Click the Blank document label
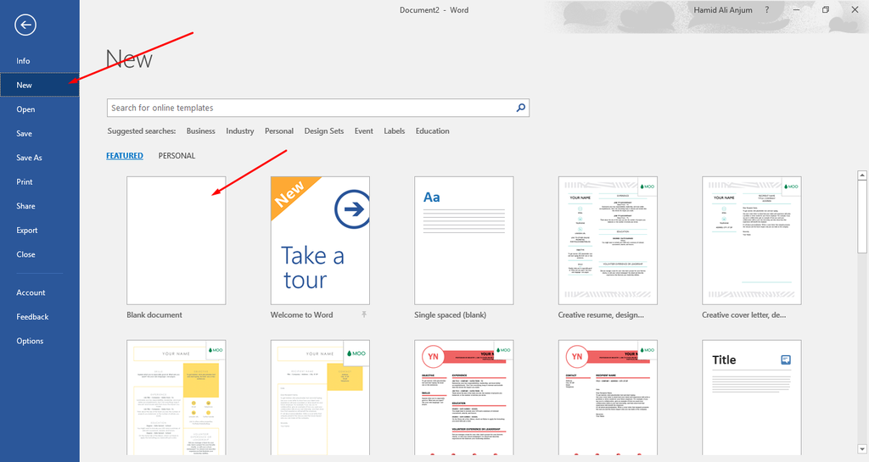 [154, 314]
